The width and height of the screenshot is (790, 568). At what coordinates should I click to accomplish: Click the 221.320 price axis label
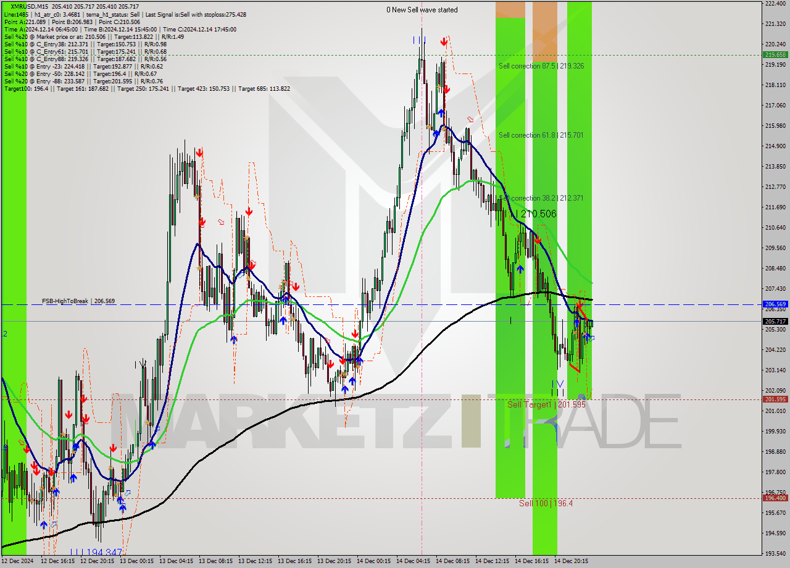(x=775, y=23)
